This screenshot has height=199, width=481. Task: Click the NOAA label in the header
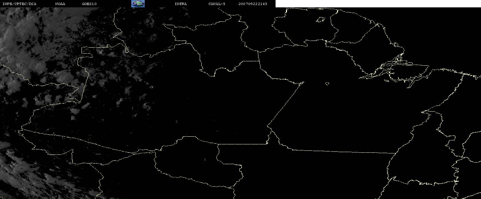[x=60, y=4]
